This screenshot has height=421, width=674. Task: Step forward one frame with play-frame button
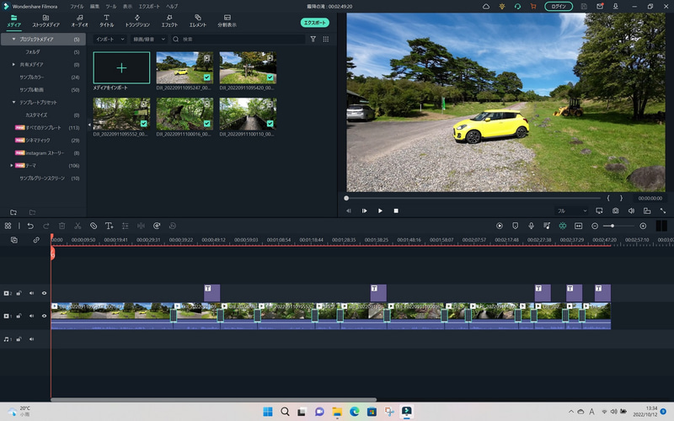tap(364, 211)
